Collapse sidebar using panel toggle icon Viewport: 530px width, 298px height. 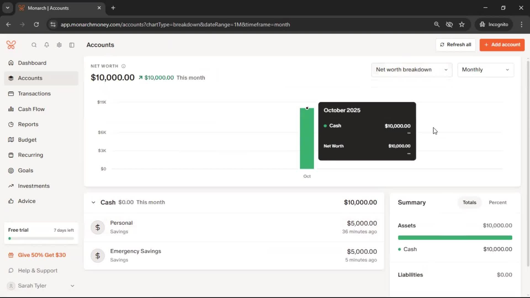pos(72,45)
